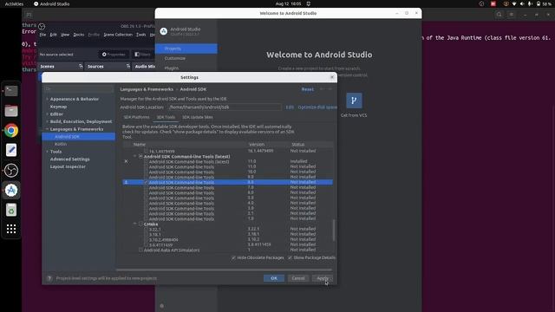The width and height of the screenshot is (555, 312).
Task: Open the Text Editor dock icon
Action: (11, 150)
